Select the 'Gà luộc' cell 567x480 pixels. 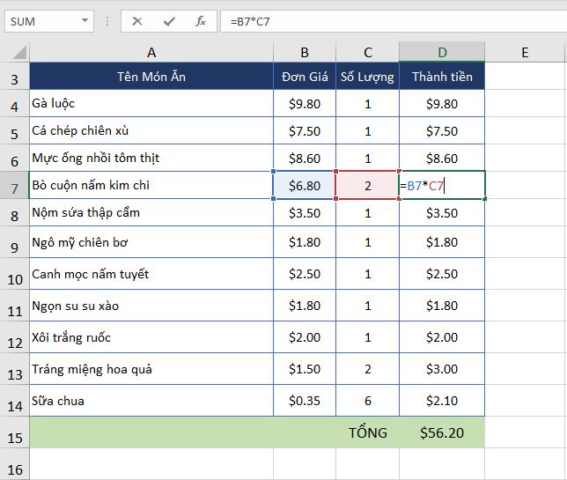(x=151, y=103)
